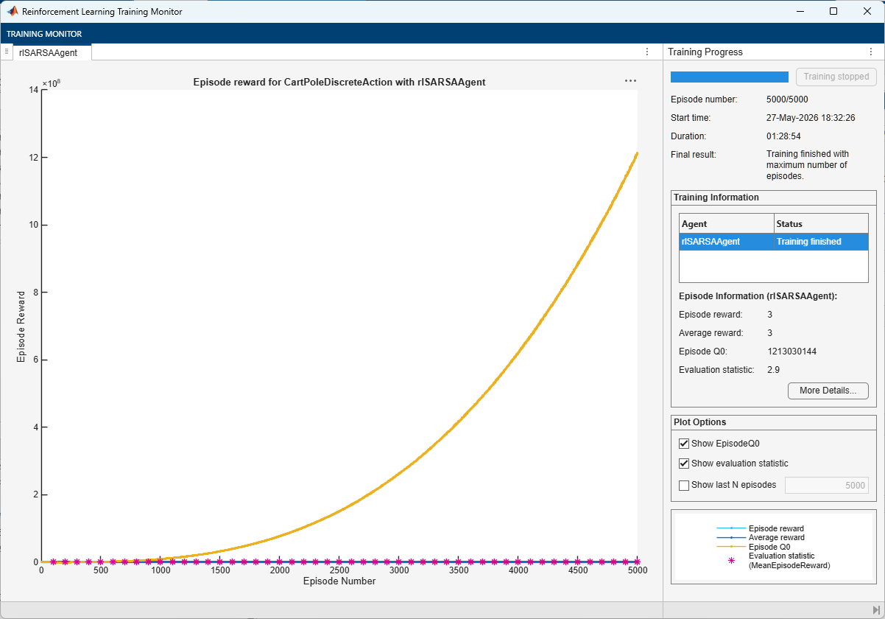Viewport: 885px width, 619px height.
Task: Click the Status column header
Action: click(x=821, y=223)
